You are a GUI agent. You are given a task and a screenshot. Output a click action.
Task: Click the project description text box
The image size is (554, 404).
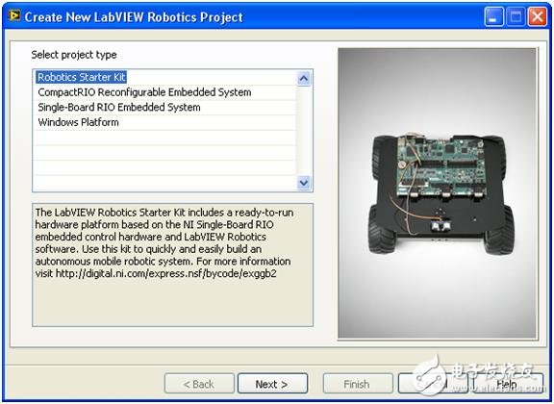click(x=172, y=265)
